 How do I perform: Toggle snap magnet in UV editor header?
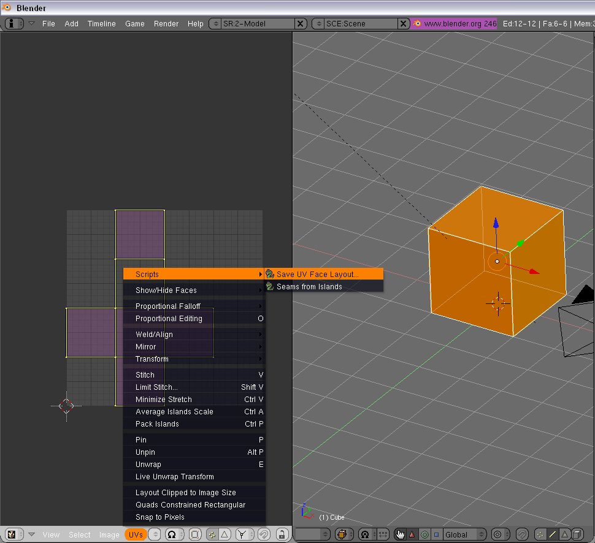click(264, 534)
